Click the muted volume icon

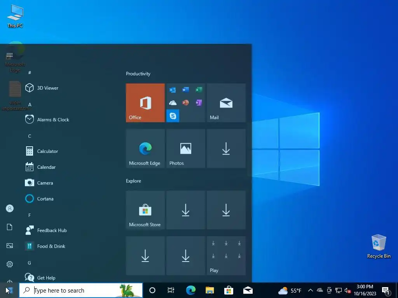point(347,290)
